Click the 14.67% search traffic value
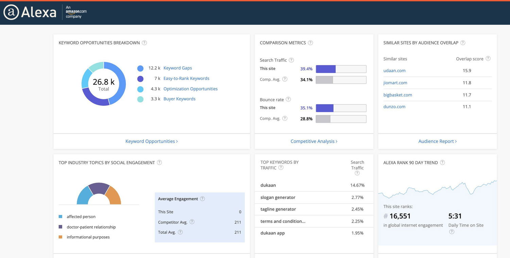Screen dimensions: 510x258 (x=357, y=185)
